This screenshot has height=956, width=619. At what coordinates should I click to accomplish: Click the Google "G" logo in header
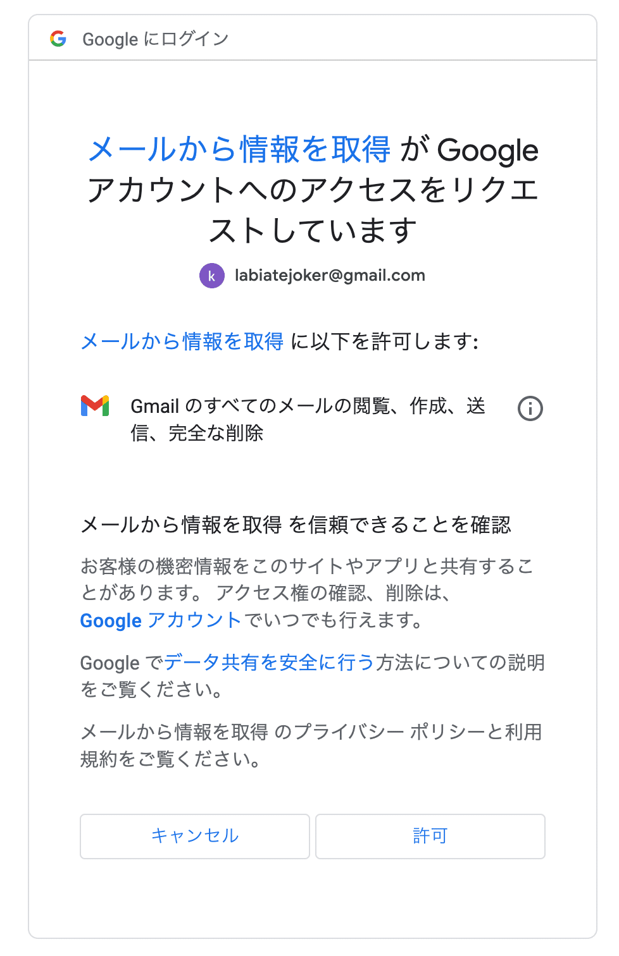[x=58, y=39]
